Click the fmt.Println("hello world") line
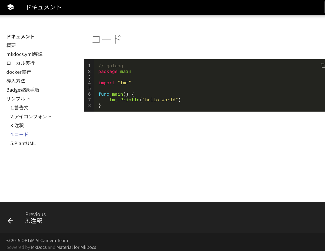The image size is (325, 251). [x=145, y=100]
